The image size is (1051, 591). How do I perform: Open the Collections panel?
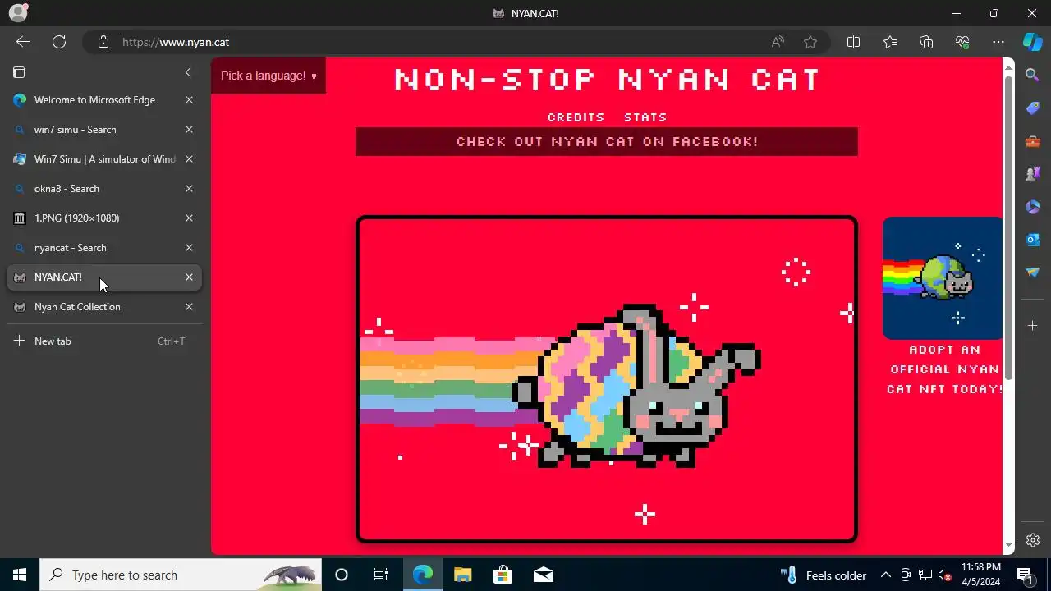[926, 42]
